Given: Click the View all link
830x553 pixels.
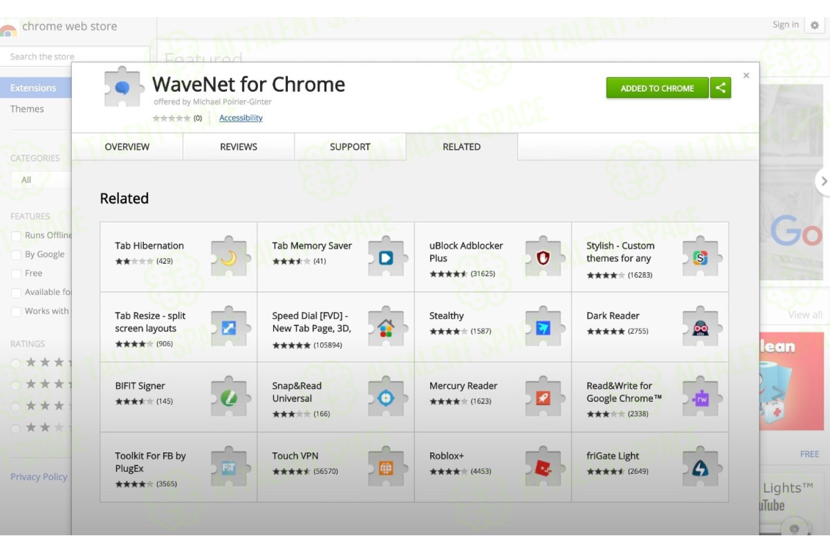Looking at the screenshot, I should pos(805,315).
